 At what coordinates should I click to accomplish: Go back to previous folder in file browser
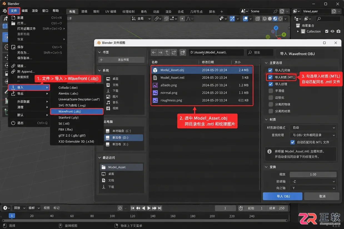[154, 52]
